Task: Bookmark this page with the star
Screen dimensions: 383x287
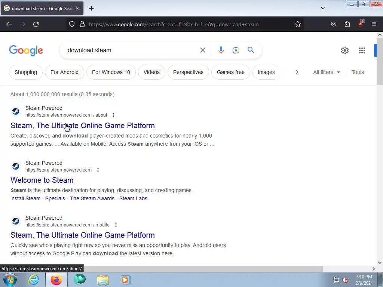Action: pos(297,24)
